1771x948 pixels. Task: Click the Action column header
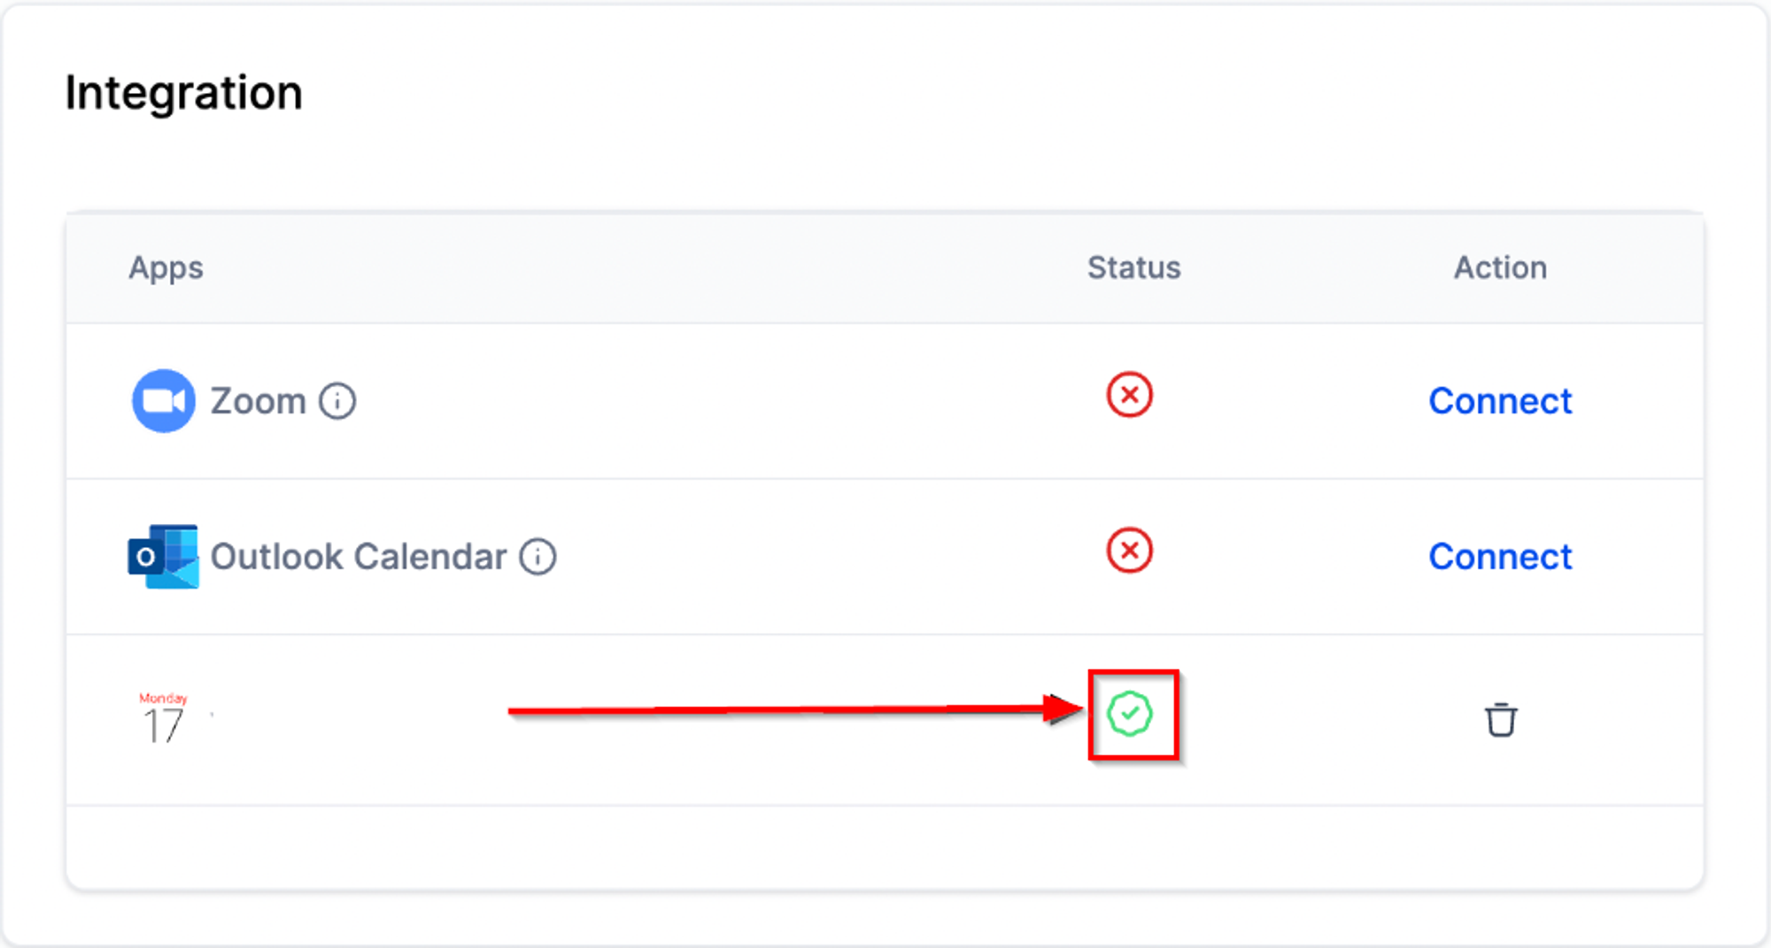coord(1501,267)
